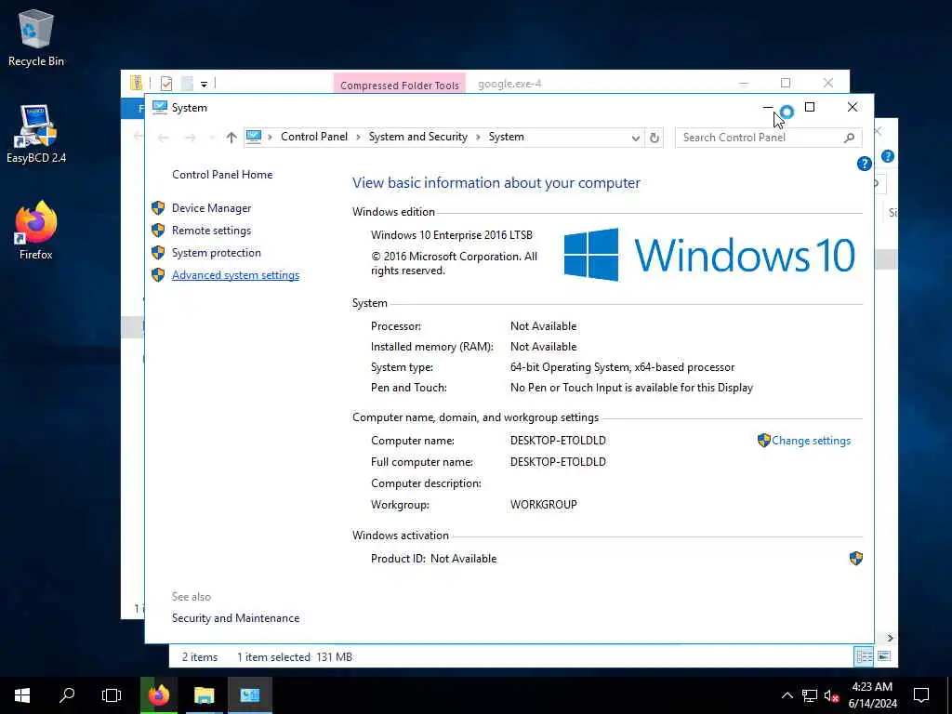Open network status tray icon

click(x=810, y=695)
